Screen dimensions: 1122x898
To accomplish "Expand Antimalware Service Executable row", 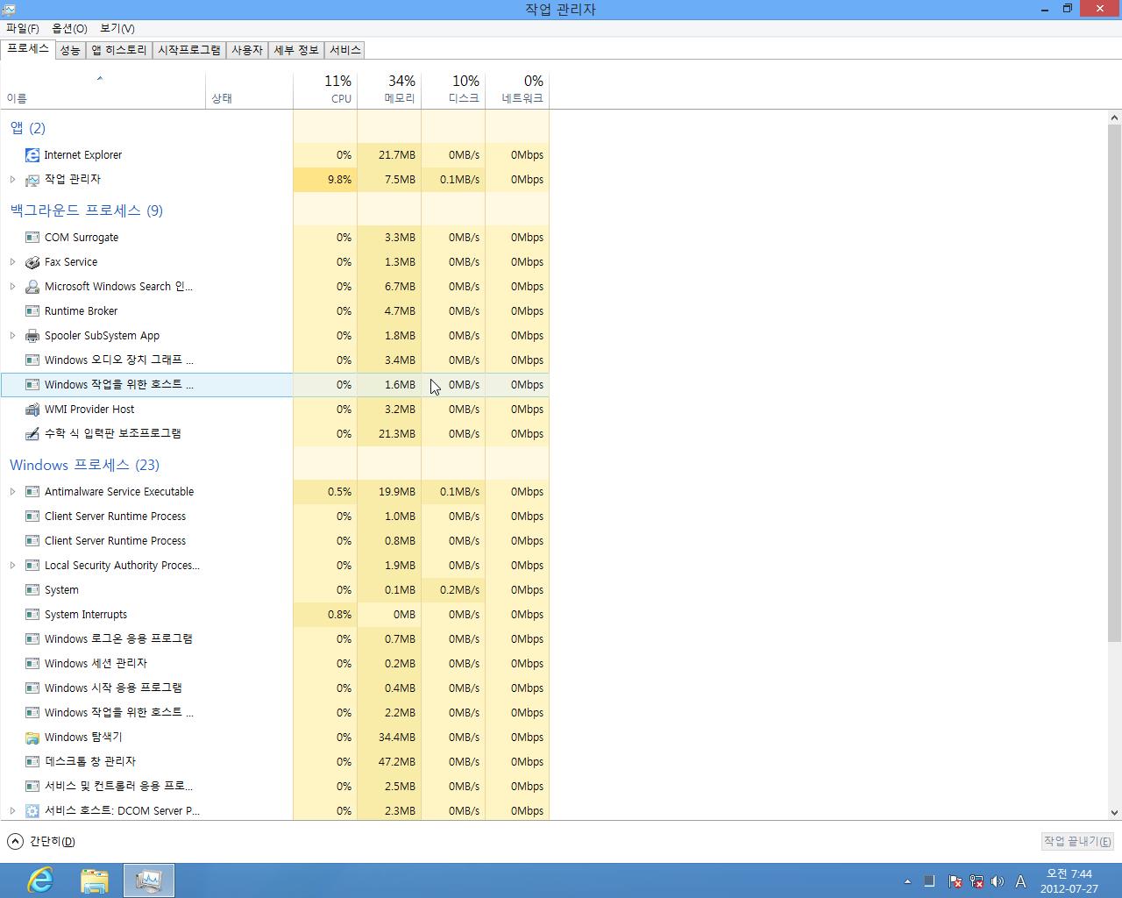I will tap(12, 492).
